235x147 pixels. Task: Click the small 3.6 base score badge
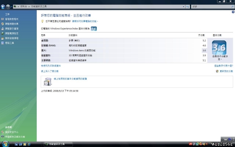(94, 29)
